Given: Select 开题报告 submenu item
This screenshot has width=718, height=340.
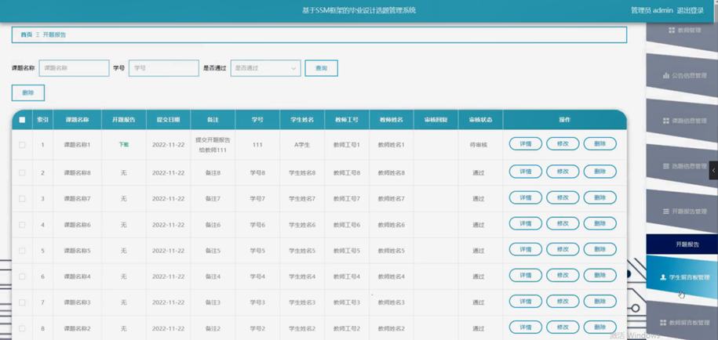Looking at the screenshot, I should [682, 244].
